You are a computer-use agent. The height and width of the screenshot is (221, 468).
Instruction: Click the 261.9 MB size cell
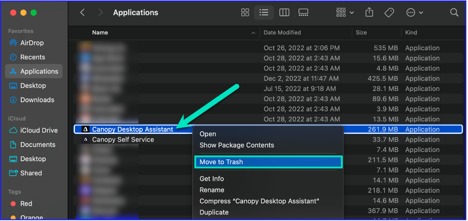(383, 129)
